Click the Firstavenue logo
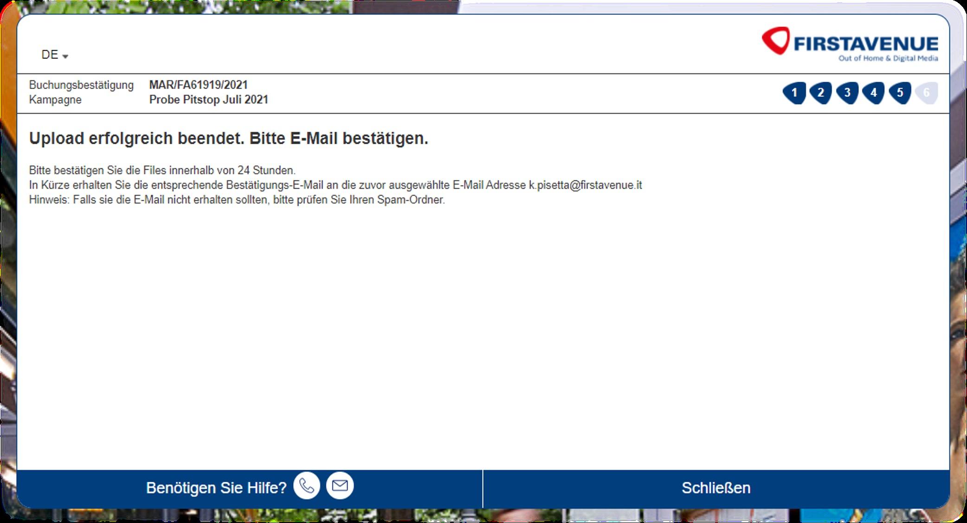Screen dimensions: 967x523 [x=850, y=44]
